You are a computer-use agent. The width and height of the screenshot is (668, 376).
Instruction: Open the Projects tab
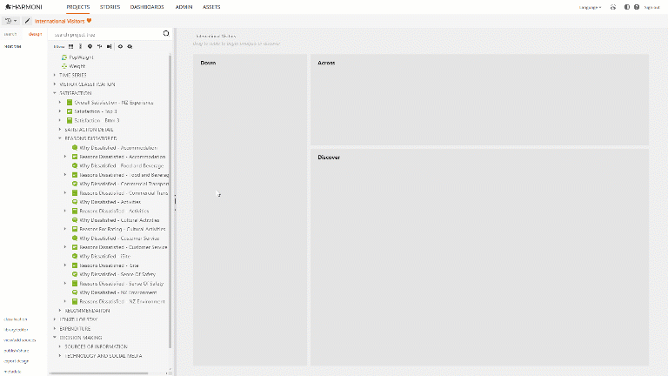click(78, 7)
